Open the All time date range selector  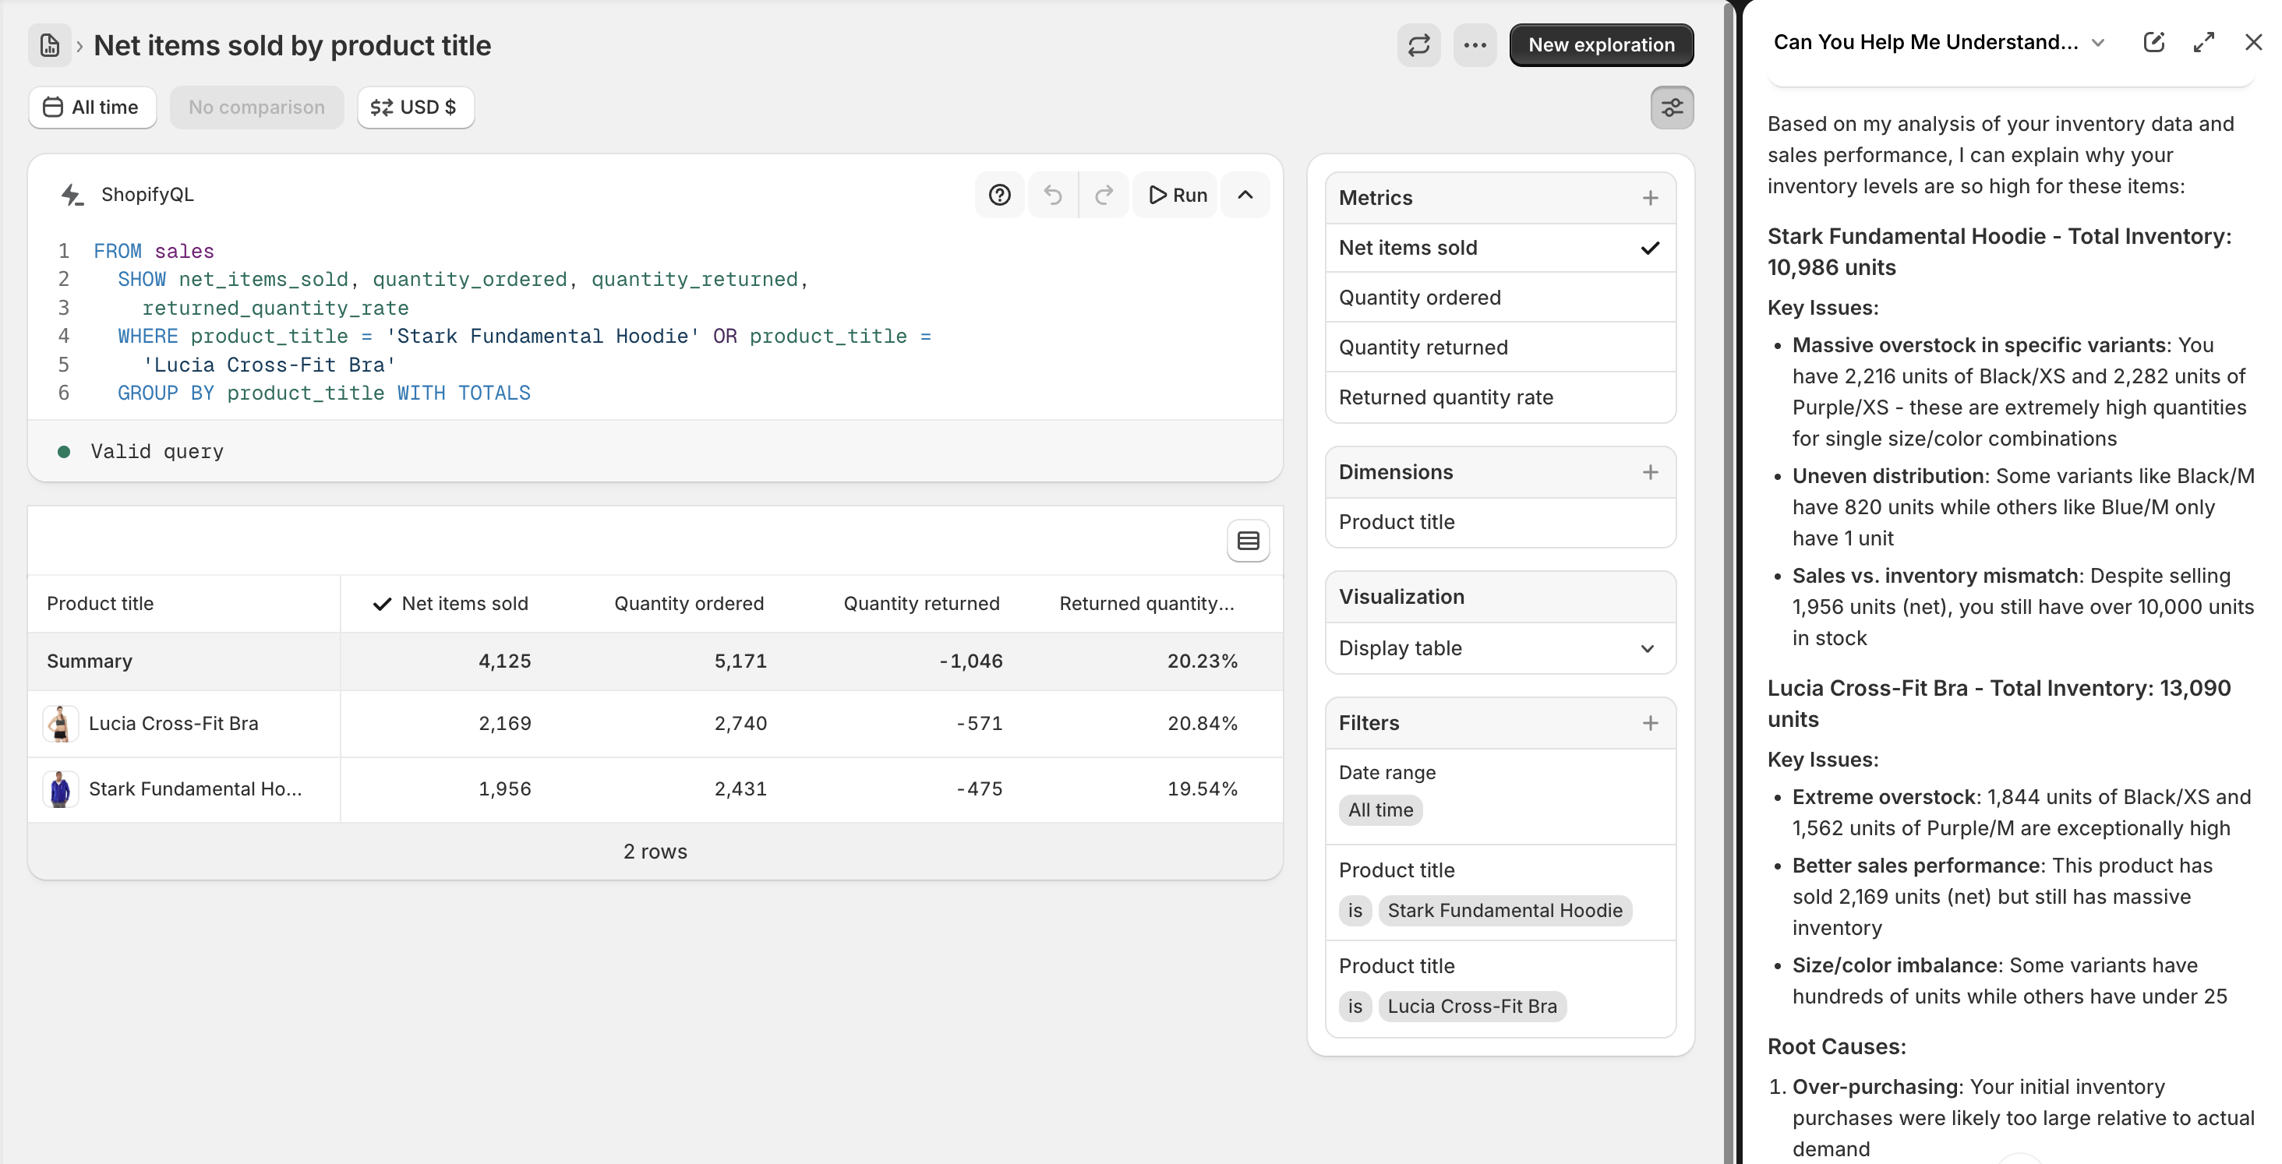[x=92, y=106]
